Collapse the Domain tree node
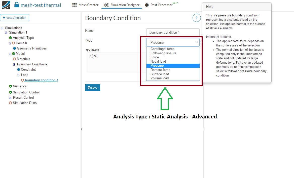Screen dimensions: 294x178 (10, 43)
